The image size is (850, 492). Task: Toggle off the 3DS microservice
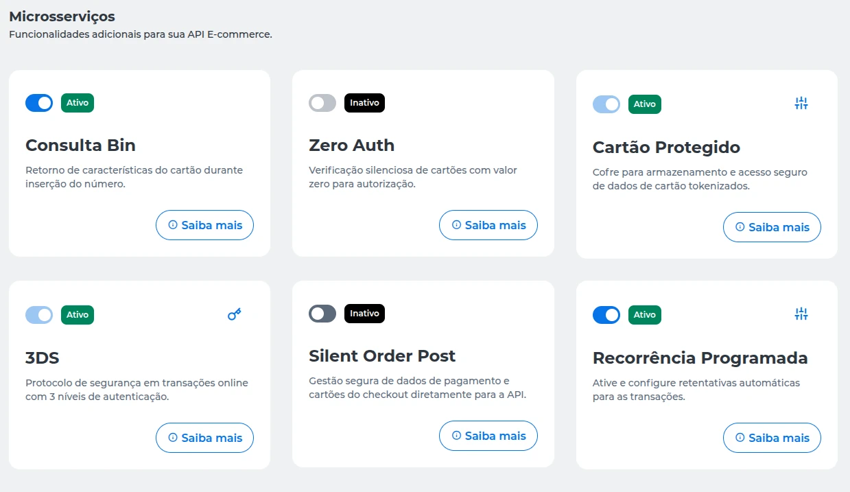point(39,314)
